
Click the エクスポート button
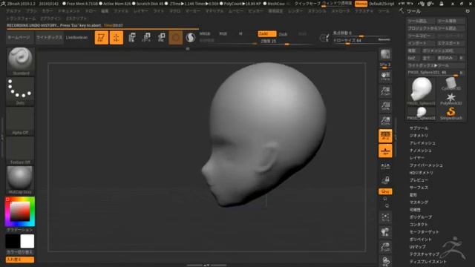pos(451,43)
